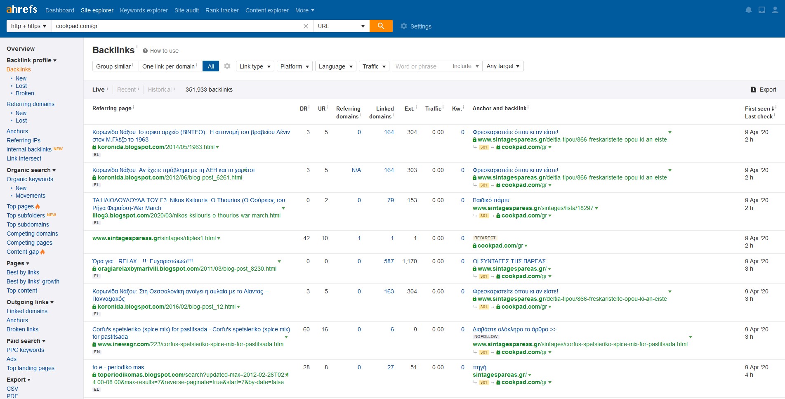Screen dimensions: 785x399
Task: Collapse the Backlink profile section
Action: 31,60
